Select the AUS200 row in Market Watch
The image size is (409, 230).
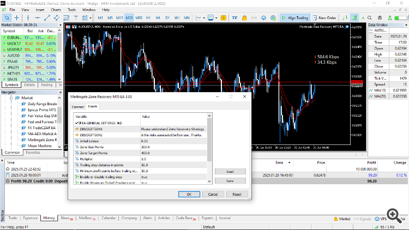pos(29,56)
